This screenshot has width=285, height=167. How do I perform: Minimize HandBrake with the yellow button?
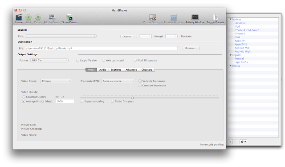[x=20, y=10]
